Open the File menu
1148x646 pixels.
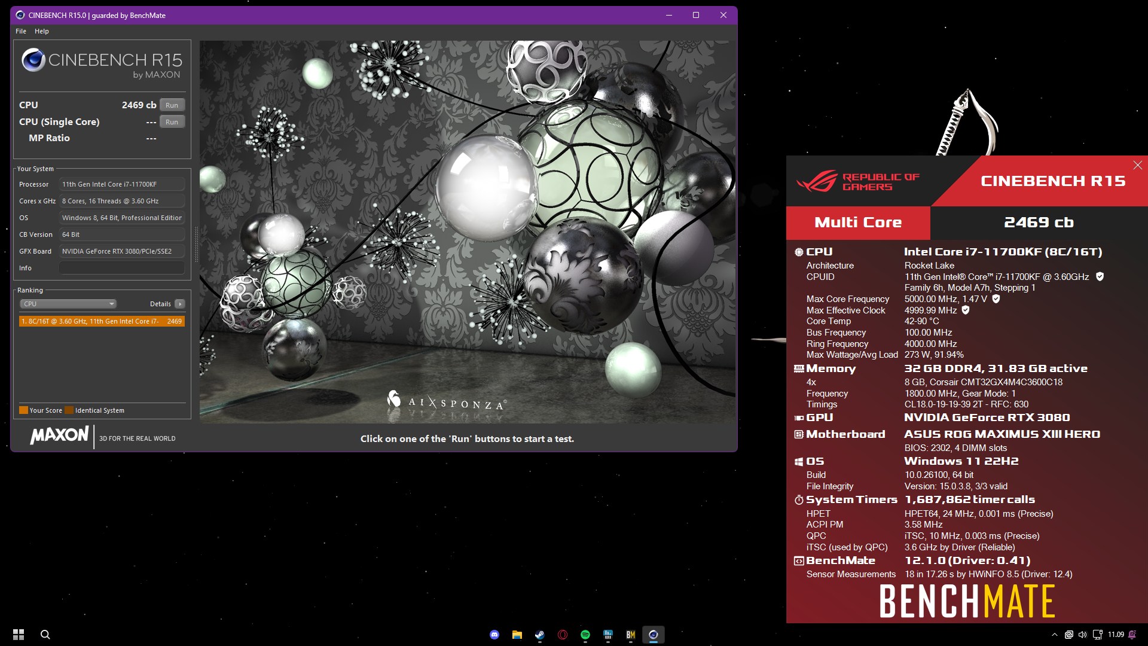(x=21, y=31)
